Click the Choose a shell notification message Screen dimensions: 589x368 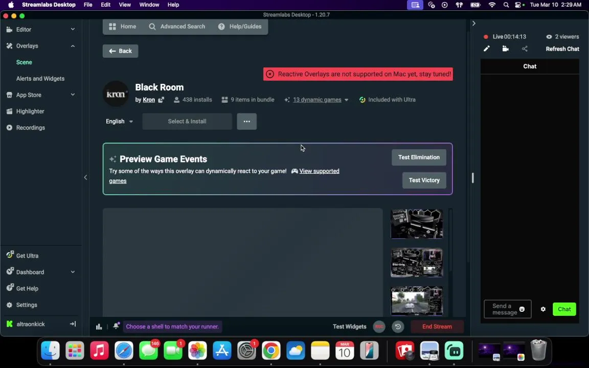172,326
